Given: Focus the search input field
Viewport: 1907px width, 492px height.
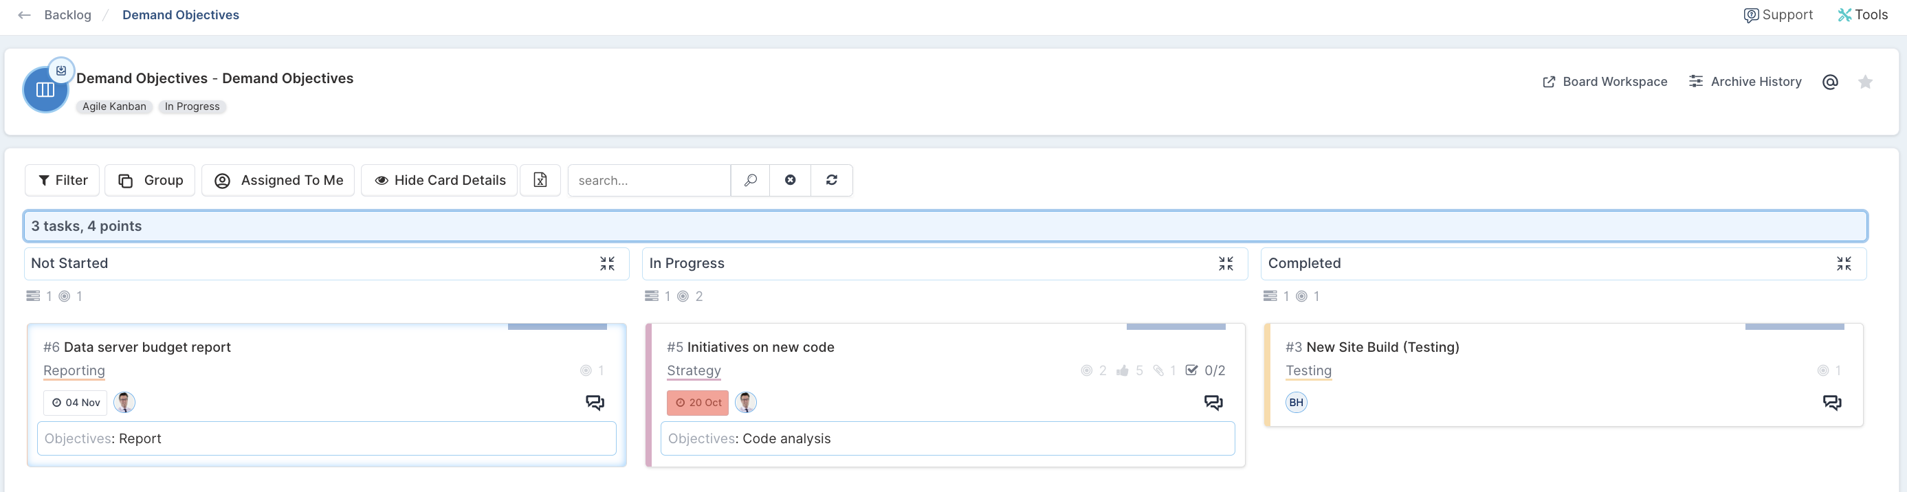Looking at the screenshot, I should pos(649,181).
